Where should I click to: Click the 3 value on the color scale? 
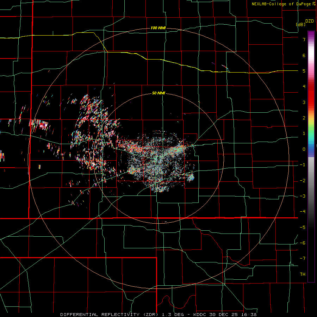tap(304, 102)
